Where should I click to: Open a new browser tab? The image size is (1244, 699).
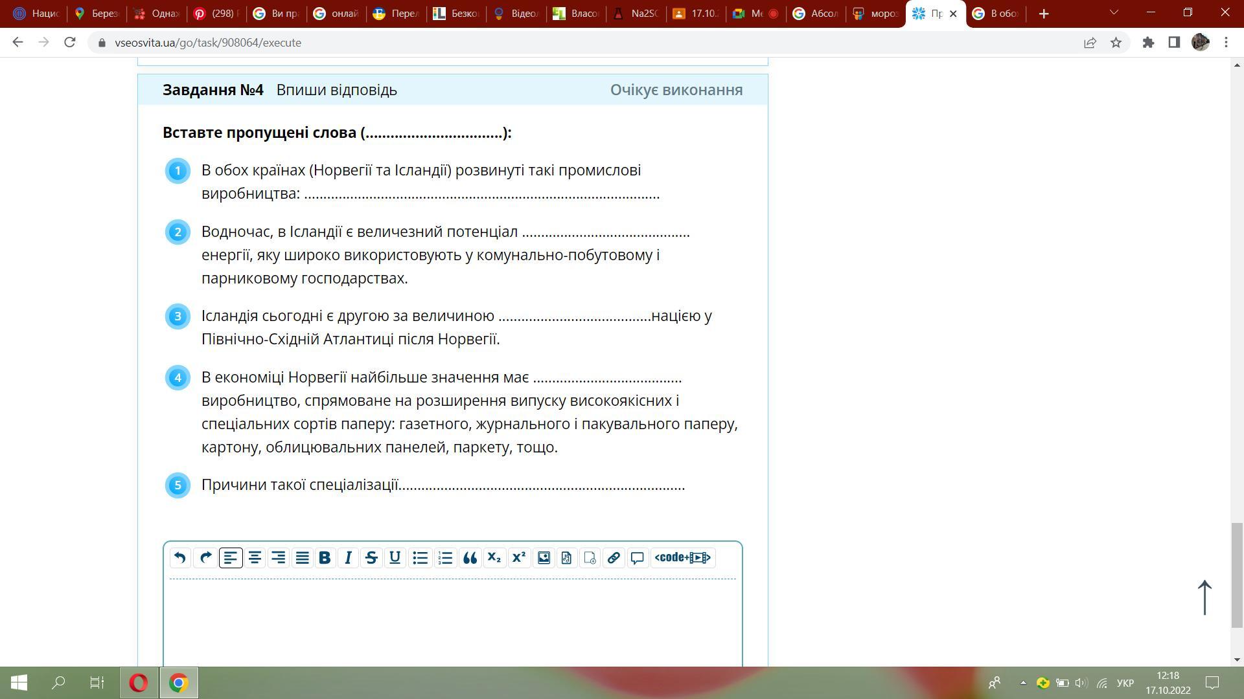click(x=1043, y=14)
